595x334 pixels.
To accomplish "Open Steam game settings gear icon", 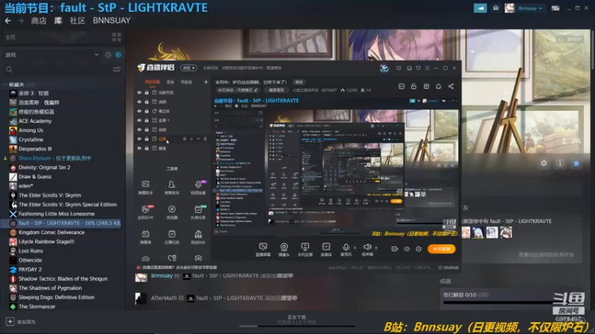I will (x=544, y=163).
